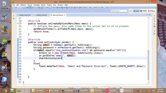
Task: Click the editor vertical scrollbar up arrow
Action: click(x=148, y=18)
